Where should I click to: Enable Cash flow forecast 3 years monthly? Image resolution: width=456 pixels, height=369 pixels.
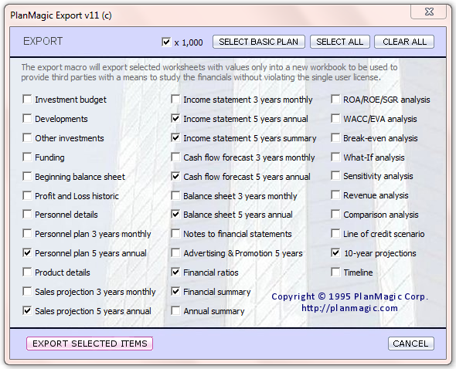tap(175, 157)
